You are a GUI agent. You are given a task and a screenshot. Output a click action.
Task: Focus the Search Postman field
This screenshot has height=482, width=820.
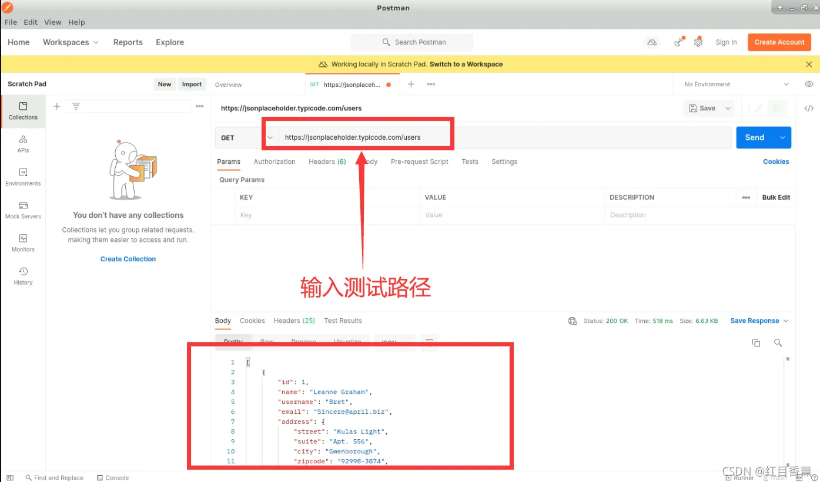tap(412, 42)
